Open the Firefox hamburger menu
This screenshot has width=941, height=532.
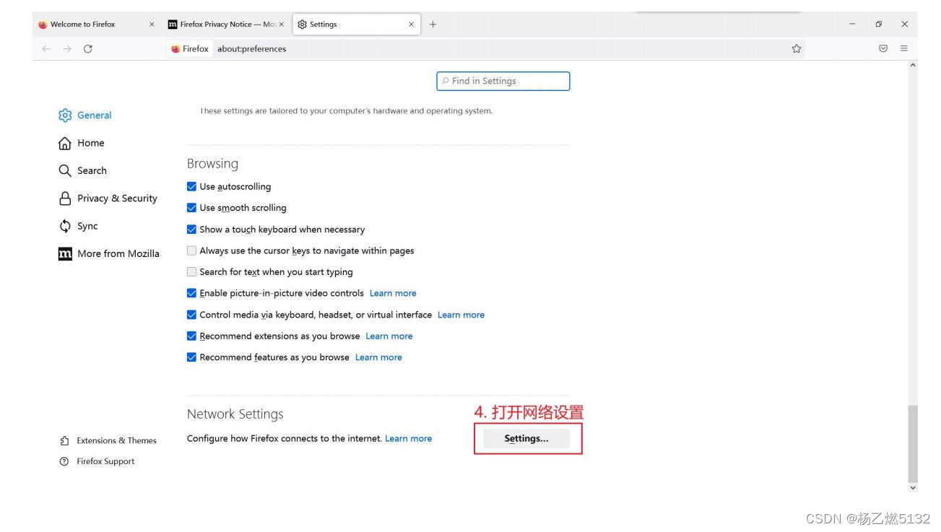(x=903, y=49)
